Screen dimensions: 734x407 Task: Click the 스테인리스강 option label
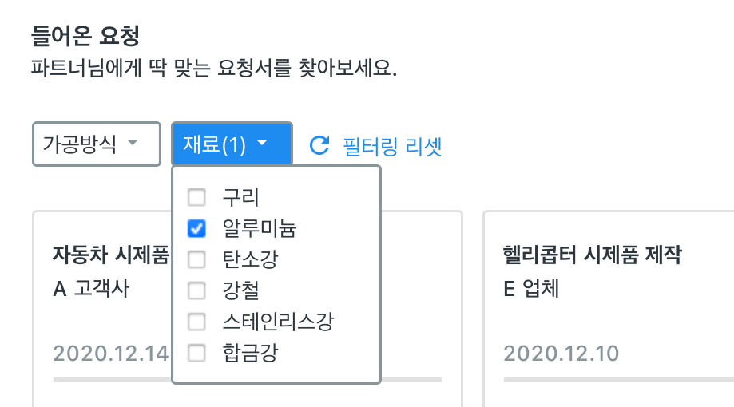(x=278, y=322)
